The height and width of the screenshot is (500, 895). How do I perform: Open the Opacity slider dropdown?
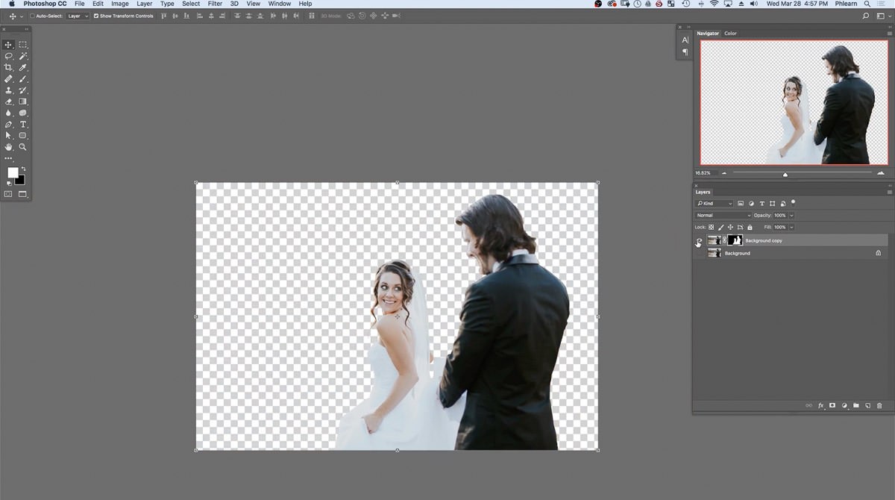pyautogui.click(x=792, y=215)
